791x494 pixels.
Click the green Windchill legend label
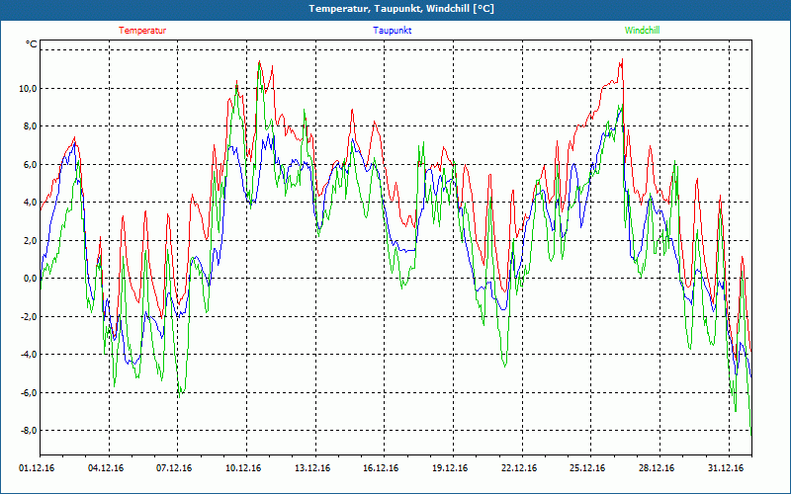click(642, 31)
